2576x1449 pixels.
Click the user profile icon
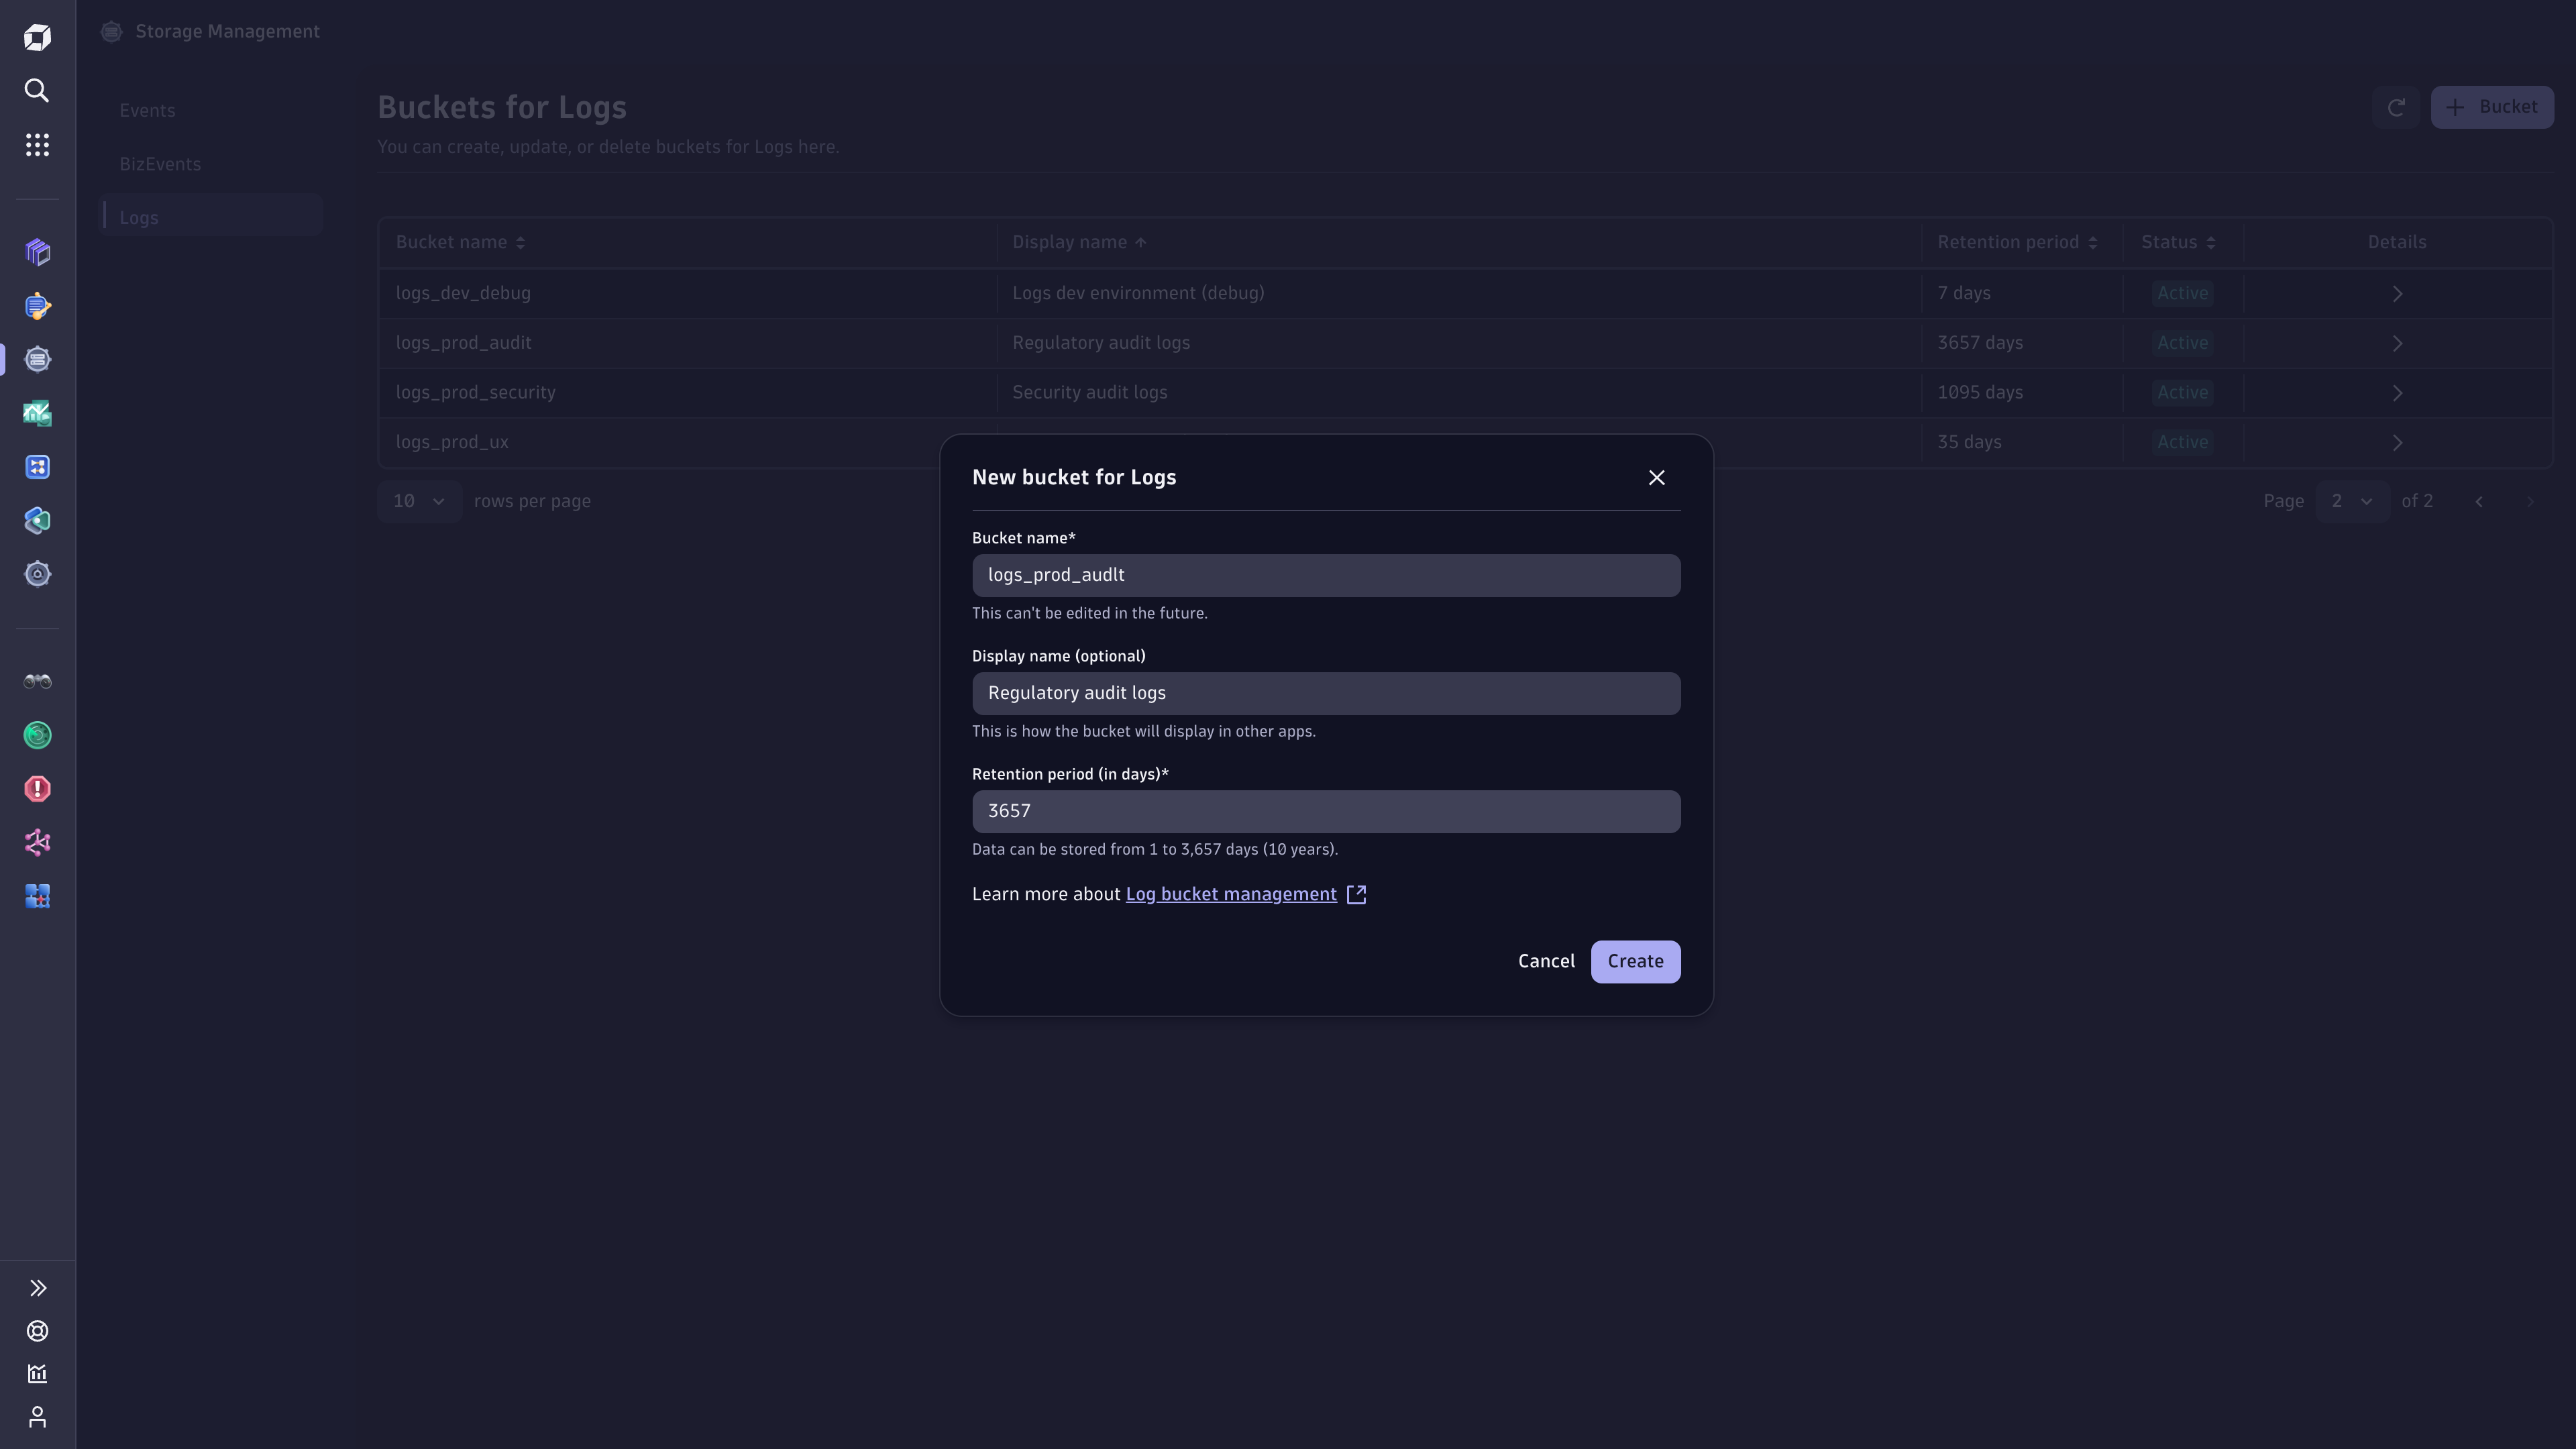[x=37, y=1417]
